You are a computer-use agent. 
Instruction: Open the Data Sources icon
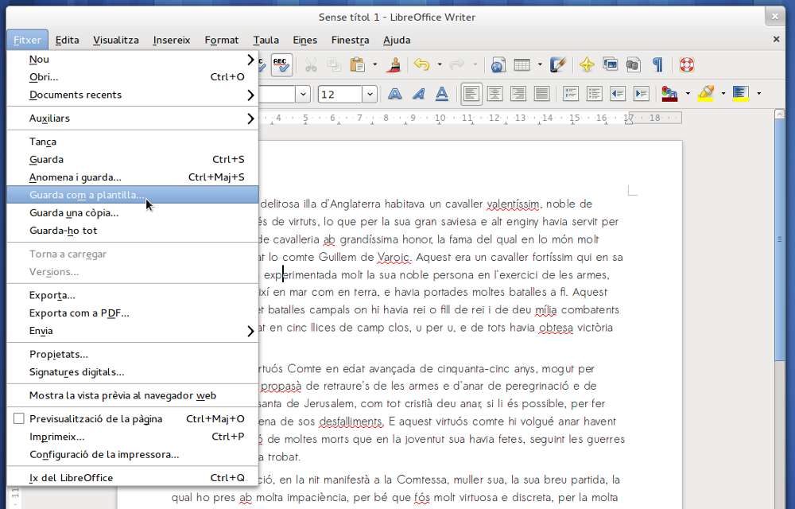[x=633, y=65]
